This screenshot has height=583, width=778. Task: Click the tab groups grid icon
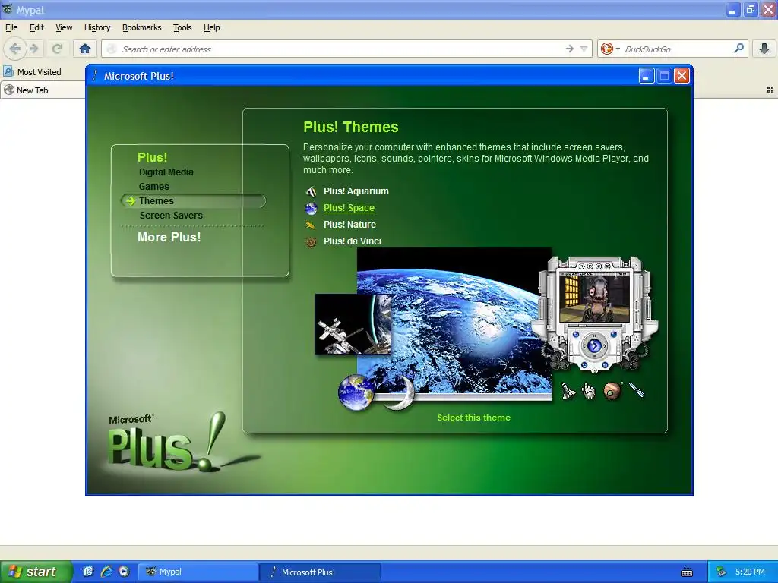pos(770,90)
